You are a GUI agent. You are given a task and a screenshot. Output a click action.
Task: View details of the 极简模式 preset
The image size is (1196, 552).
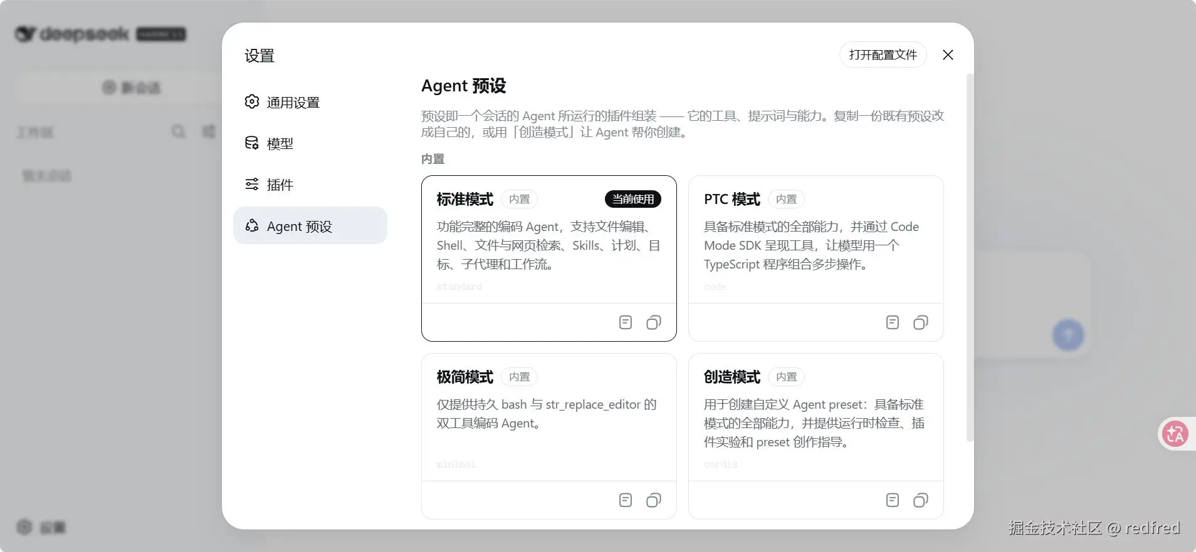pos(626,500)
